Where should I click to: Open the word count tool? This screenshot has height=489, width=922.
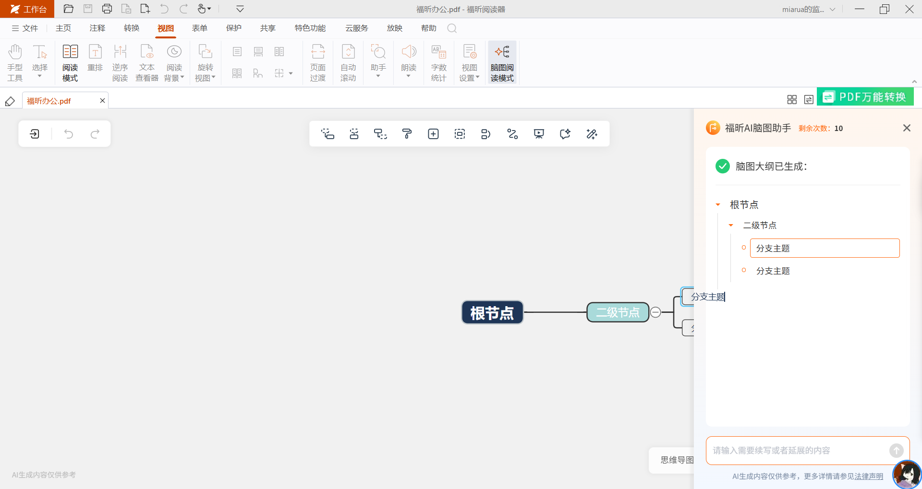[x=438, y=62]
